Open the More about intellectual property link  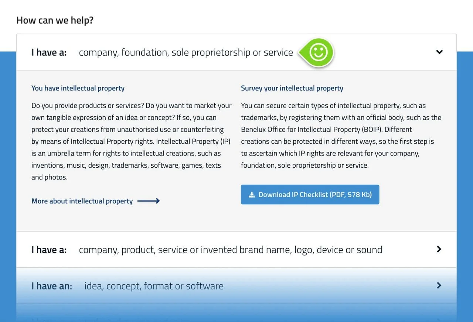pyautogui.click(x=82, y=201)
